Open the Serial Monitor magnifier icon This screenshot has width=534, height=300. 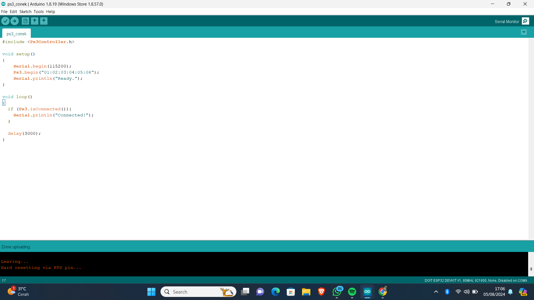pyautogui.click(x=525, y=21)
